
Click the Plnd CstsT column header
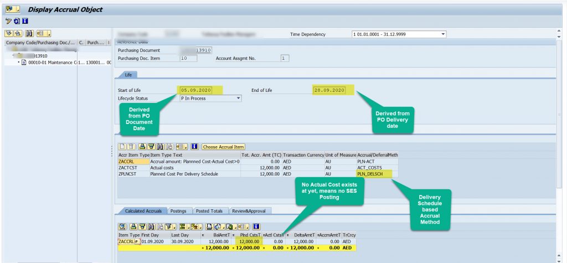tap(248, 235)
